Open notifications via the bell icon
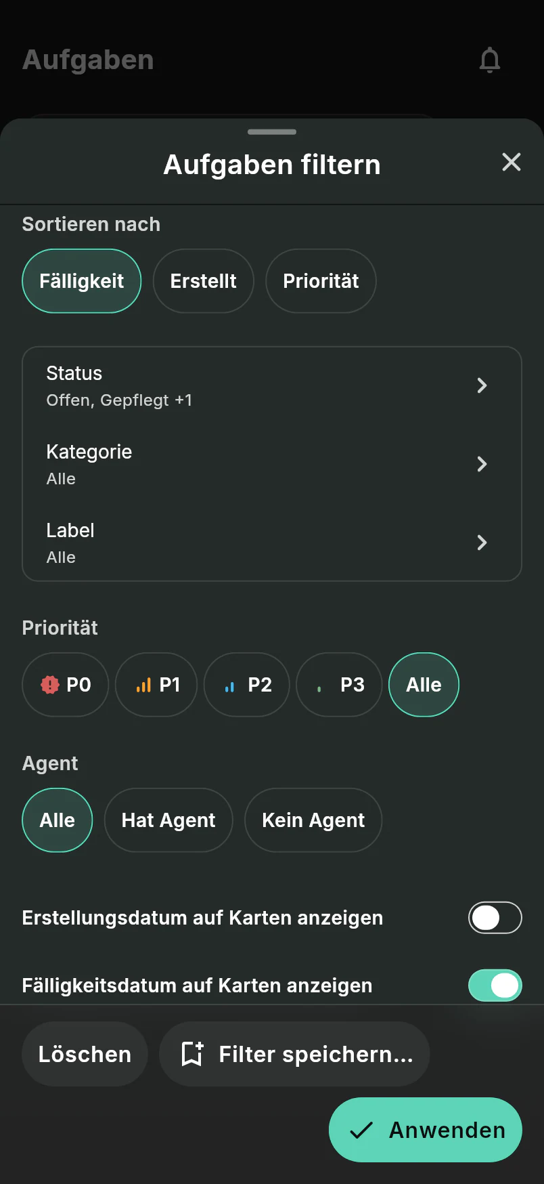 [x=490, y=60]
